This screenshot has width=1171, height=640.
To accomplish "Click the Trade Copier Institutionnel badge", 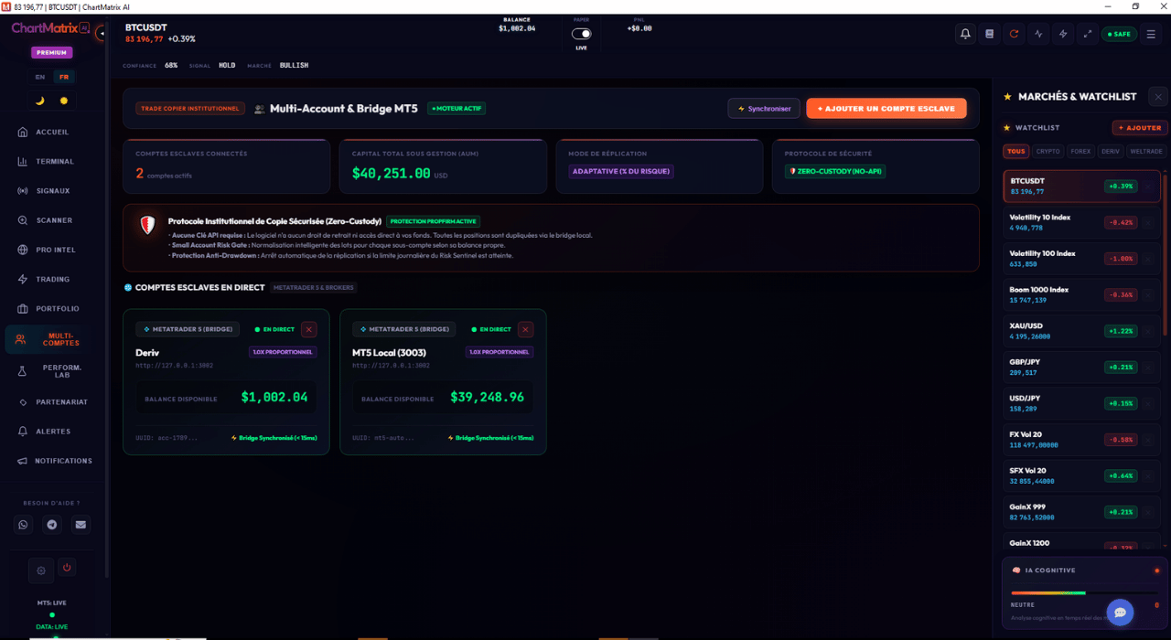I will pyautogui.click(x=190, y=109).
